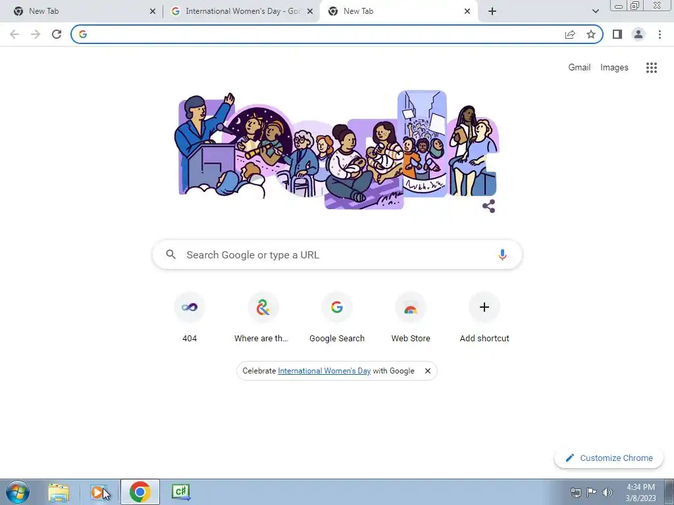Dismiss the Celebrate Women's Day banner

click(428, 371)
